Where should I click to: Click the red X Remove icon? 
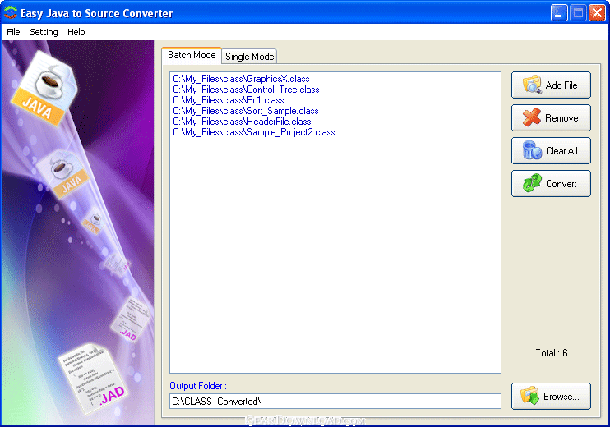(532, 117)
